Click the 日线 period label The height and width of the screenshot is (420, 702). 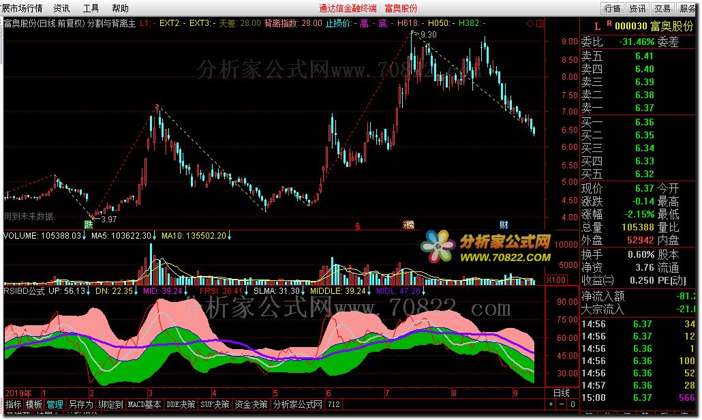[562, 393]
